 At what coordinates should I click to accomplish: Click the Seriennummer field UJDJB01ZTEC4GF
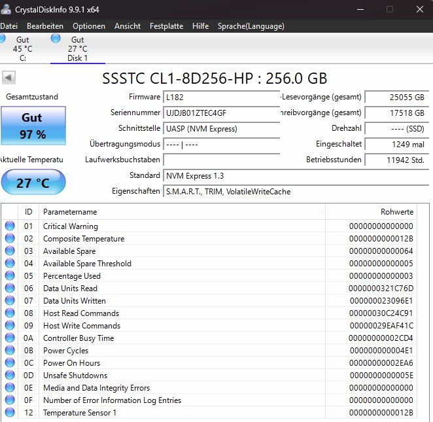click(x=222, y=113)
